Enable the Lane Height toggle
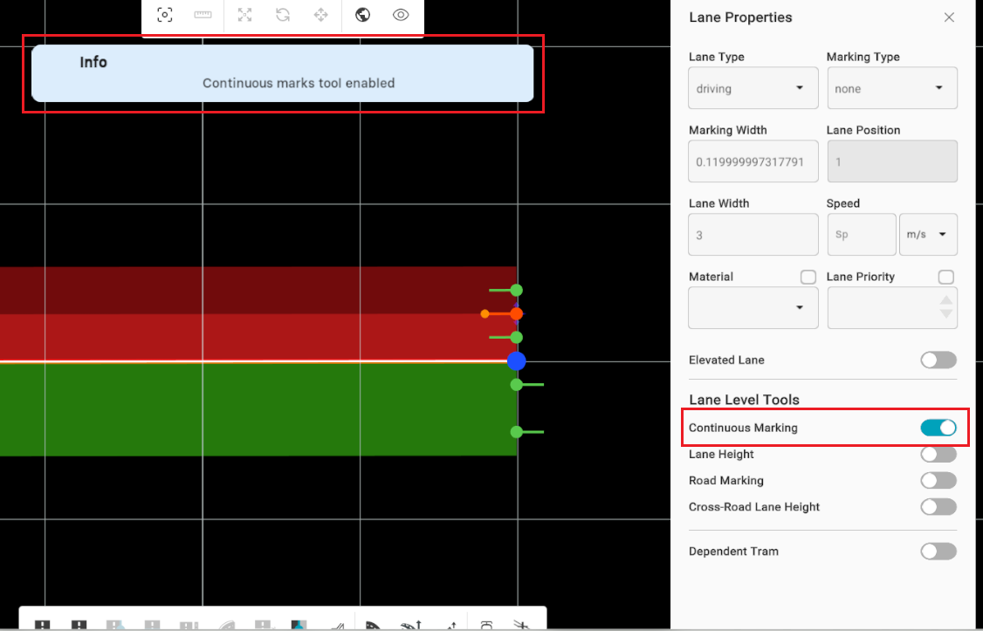 (x=938, y=454)
